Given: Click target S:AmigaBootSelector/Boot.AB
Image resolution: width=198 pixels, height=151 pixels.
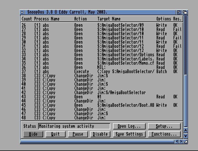Looking at the screenshot, I should [x=126, y=105].
